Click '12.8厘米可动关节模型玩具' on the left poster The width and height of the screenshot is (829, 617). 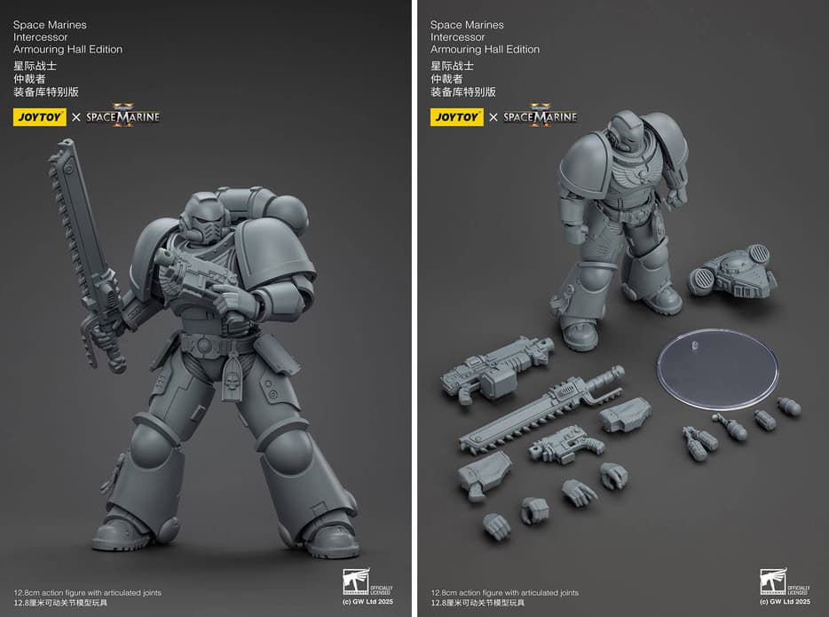[x=60, y=603]
